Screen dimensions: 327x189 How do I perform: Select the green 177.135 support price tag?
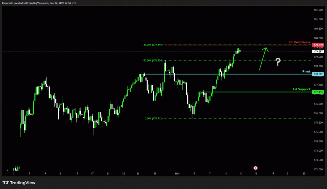click(318, 92)
